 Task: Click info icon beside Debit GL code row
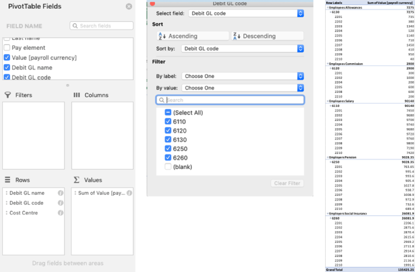coord(60,203)
